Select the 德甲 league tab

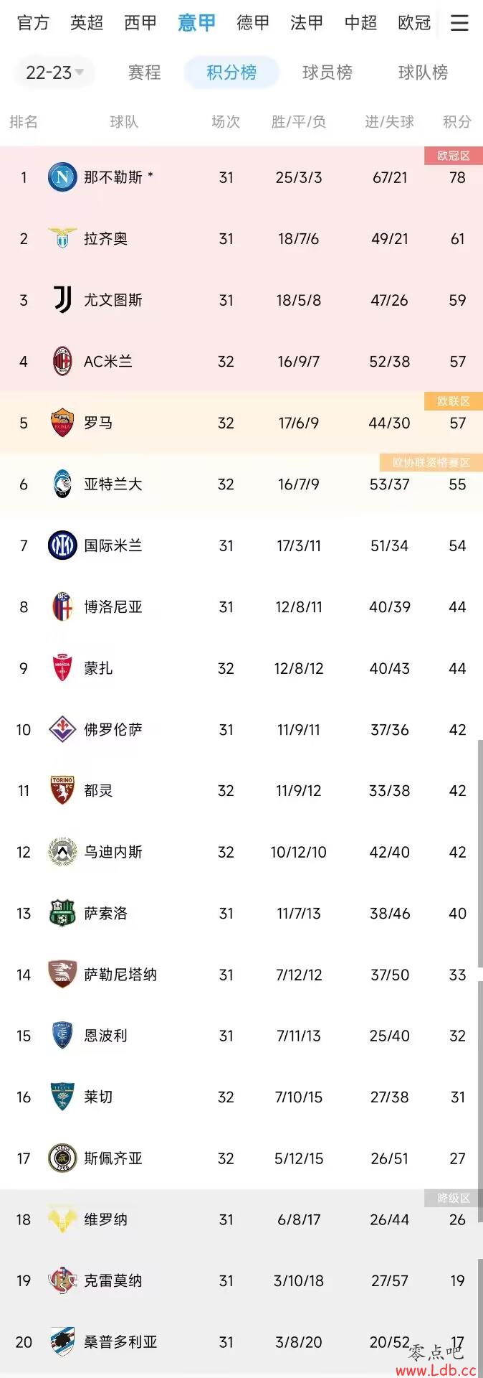pyautogui.click(x=253, y=23)
